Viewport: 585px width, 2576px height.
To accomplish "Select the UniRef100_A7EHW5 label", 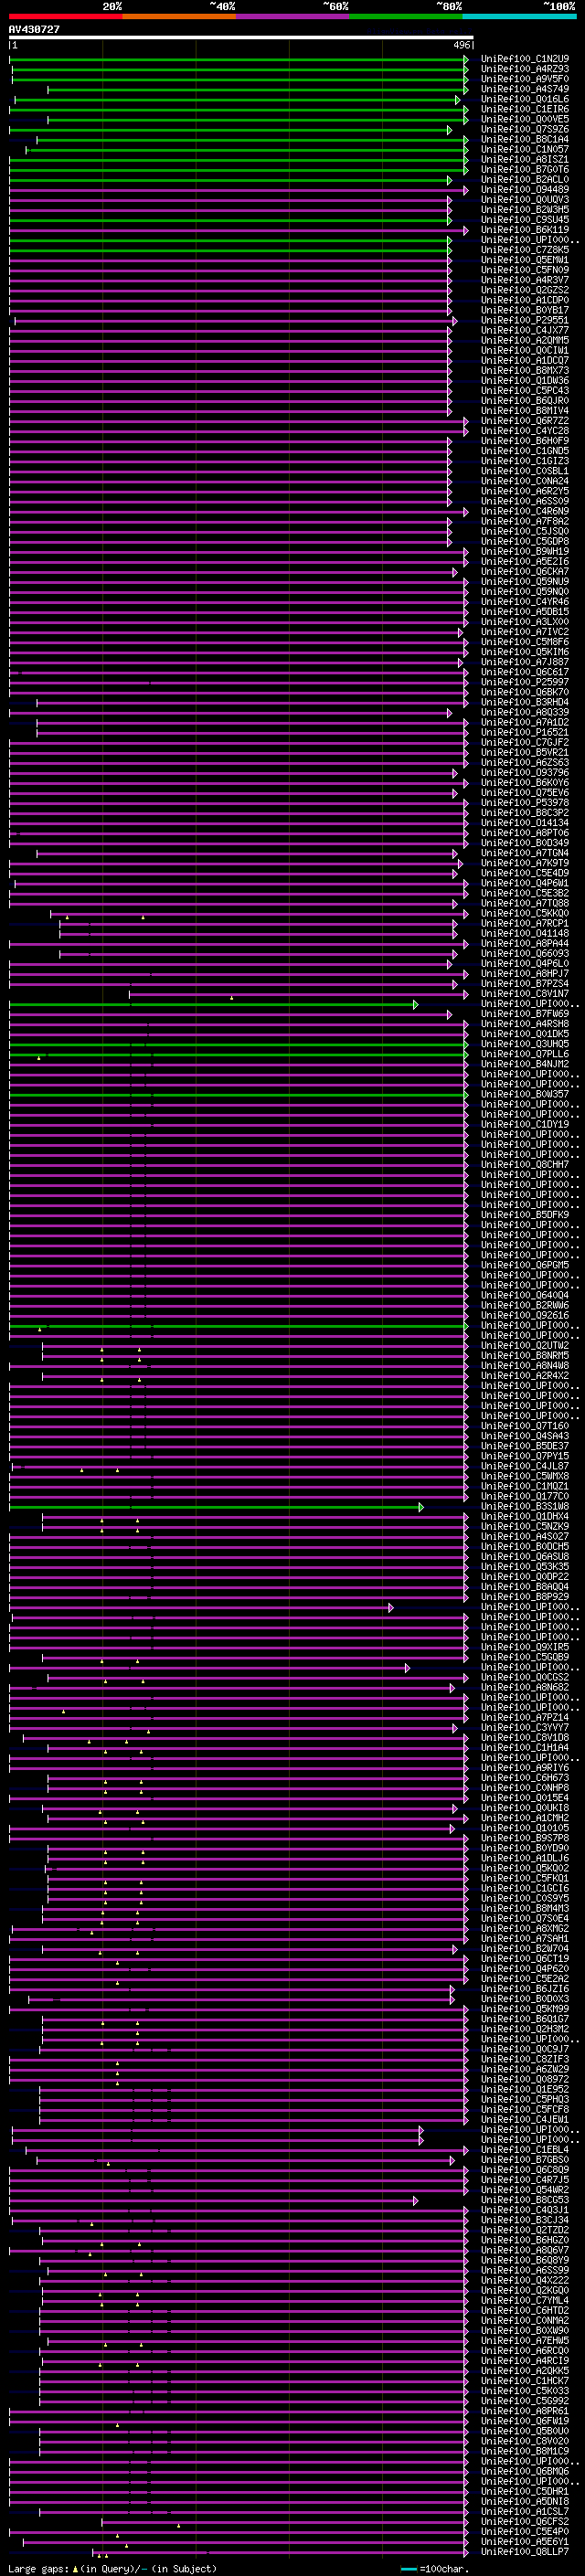I will pyautogui.click(x=525, y=2341).
